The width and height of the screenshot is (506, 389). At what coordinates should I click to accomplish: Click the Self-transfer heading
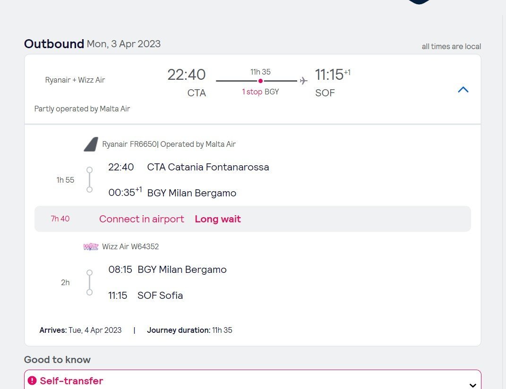[x=71, y=381]
